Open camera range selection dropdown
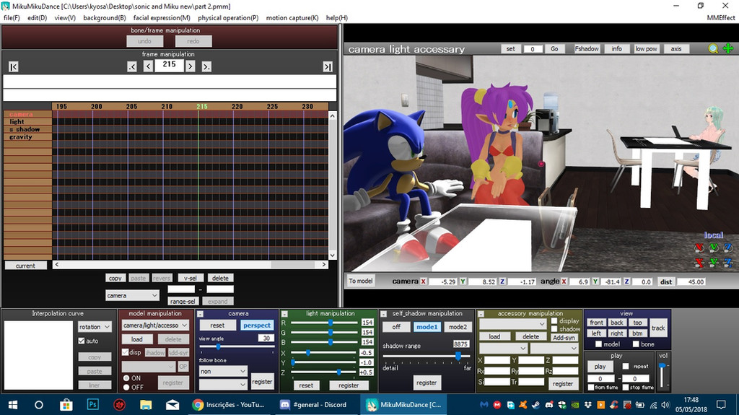739x415 pixels. (x=132, y=295)
